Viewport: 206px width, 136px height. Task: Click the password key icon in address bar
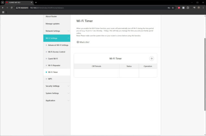(169, 8)
